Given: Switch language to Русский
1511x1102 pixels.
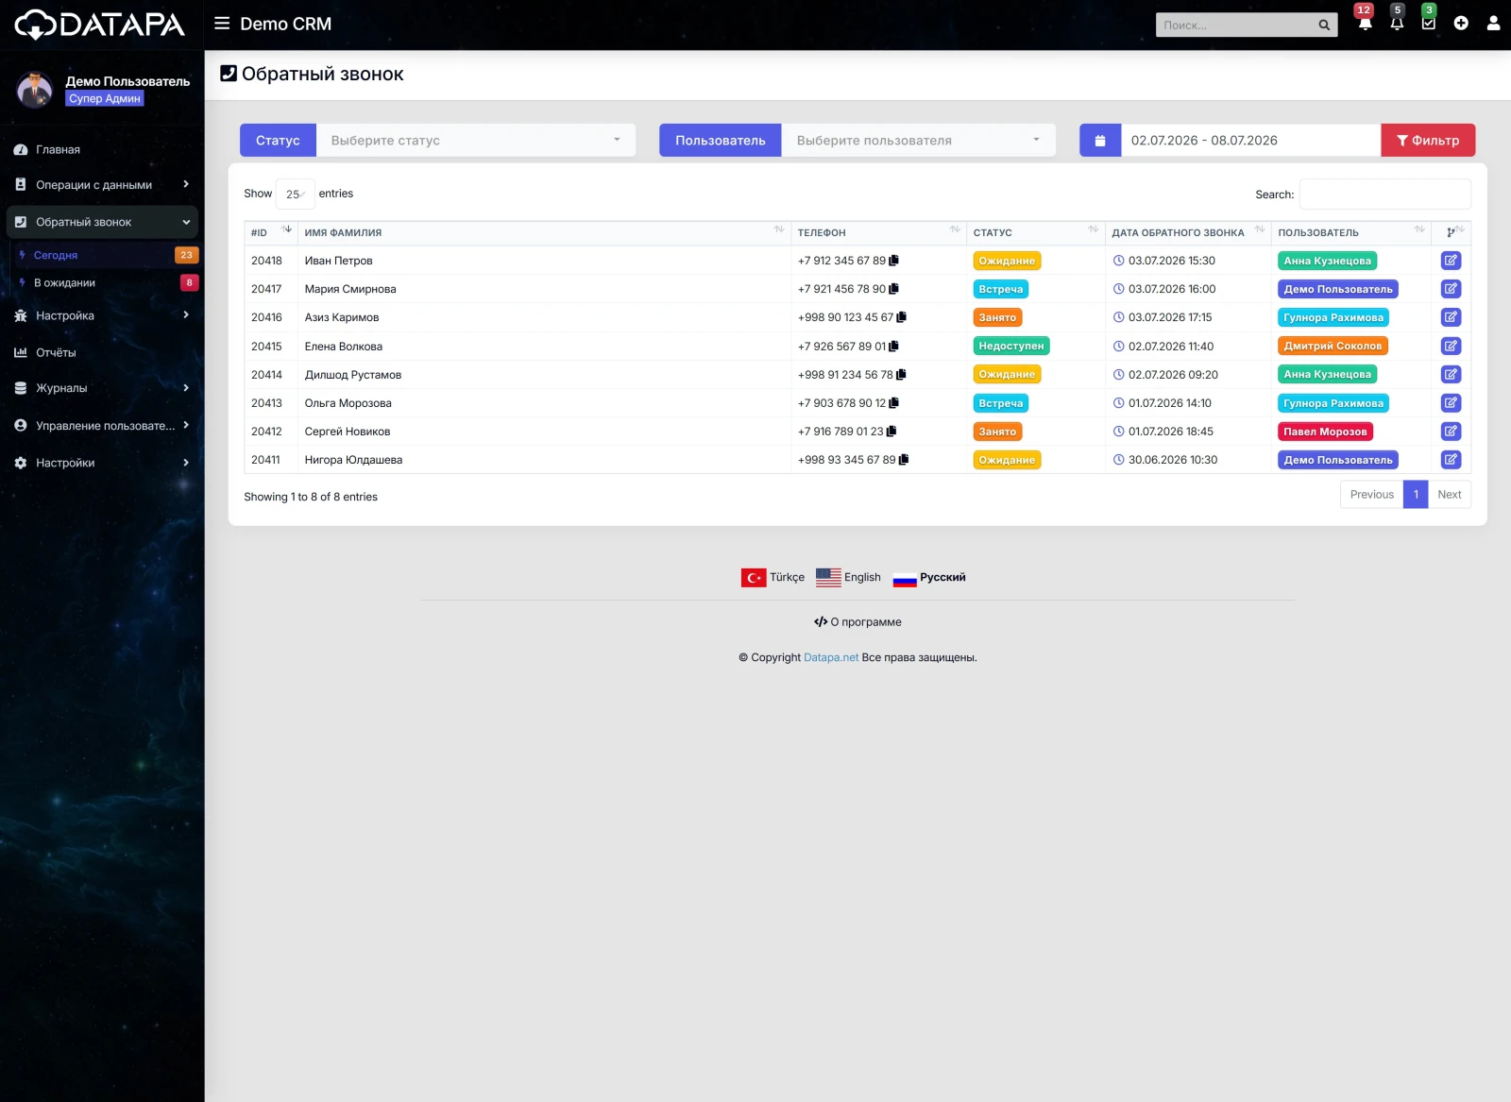Looking at the screenshot, I should coord(929,578).
